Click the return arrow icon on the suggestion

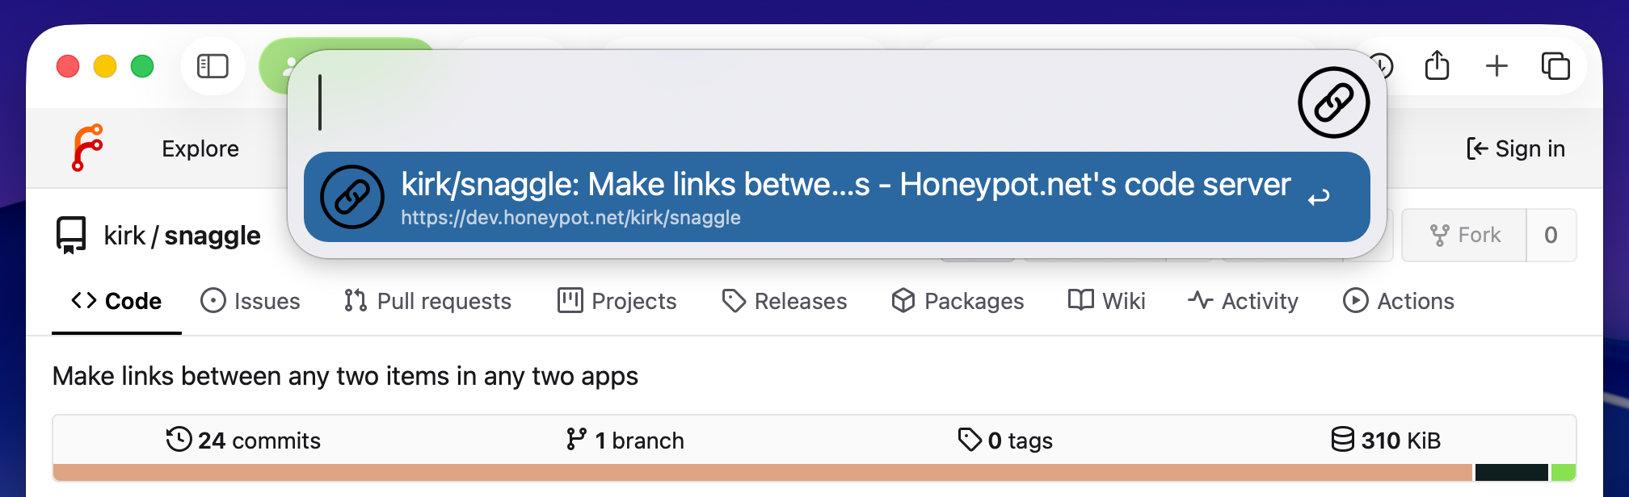pos(1319,197)
